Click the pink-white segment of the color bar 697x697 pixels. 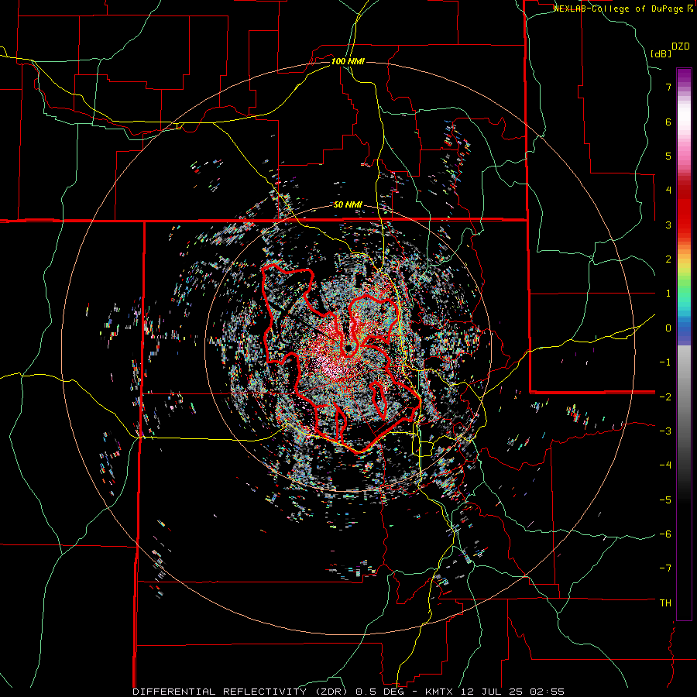(x=684, y=133)
